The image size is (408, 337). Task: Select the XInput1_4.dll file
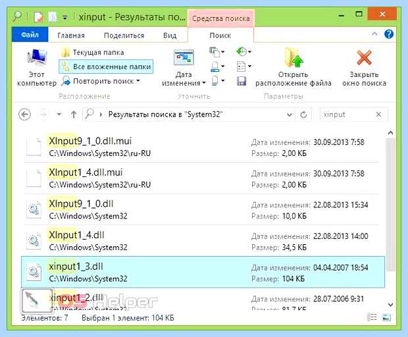pyautogui.click(x=201, y=241)
